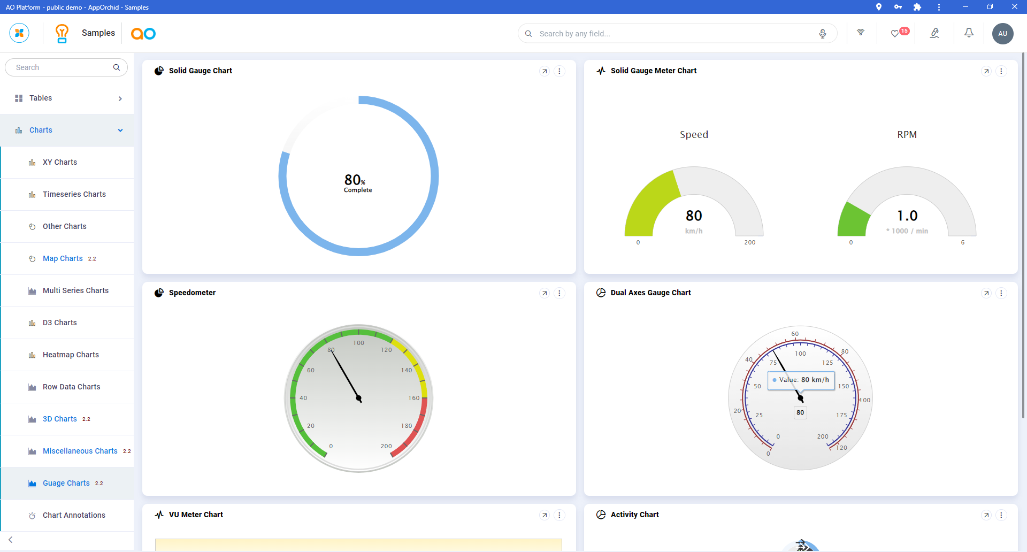The width and height of the screenshot is (1027, 552).
Task: Open D3 Charts
Action: tap(67, 323)
